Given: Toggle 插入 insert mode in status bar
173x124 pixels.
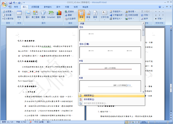Looking at the screenshot, I should (49, 122).
